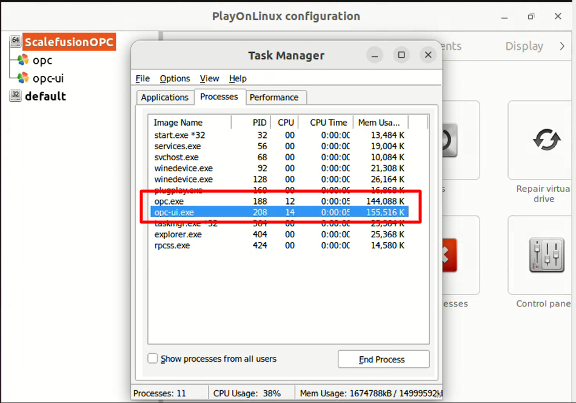Sort by CPU column header
The image size is (576, 403).
tap(285, 123)
